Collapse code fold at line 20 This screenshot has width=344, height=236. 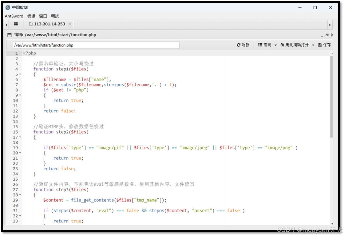20,153
